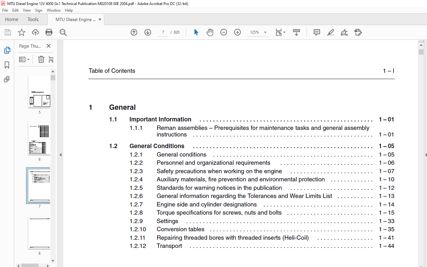Select the page 5 thumbnail
The width and height of the screenshot is (427, 267).
pyautogui.click(x=39, y=91)
